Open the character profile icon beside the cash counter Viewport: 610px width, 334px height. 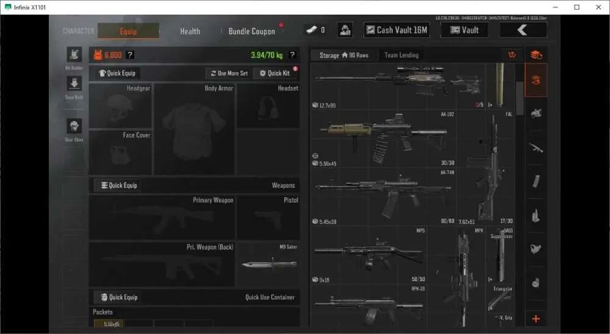(x=345, y=30)
